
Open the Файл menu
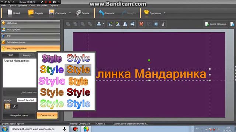point(4,5)
